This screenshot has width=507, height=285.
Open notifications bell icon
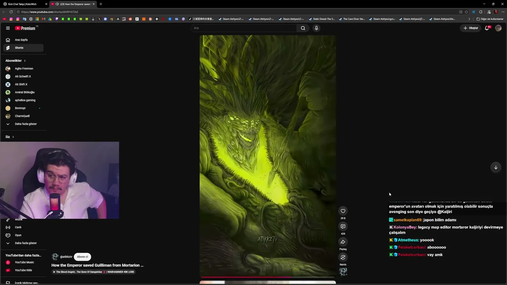(x=487, y=28)
